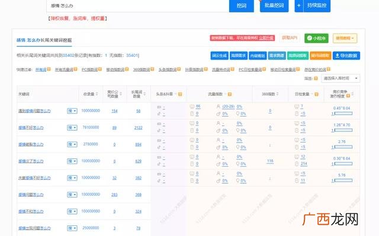Apply the PC指数词 quick filter
Viewport: 379px width, 236px height.
89,69
